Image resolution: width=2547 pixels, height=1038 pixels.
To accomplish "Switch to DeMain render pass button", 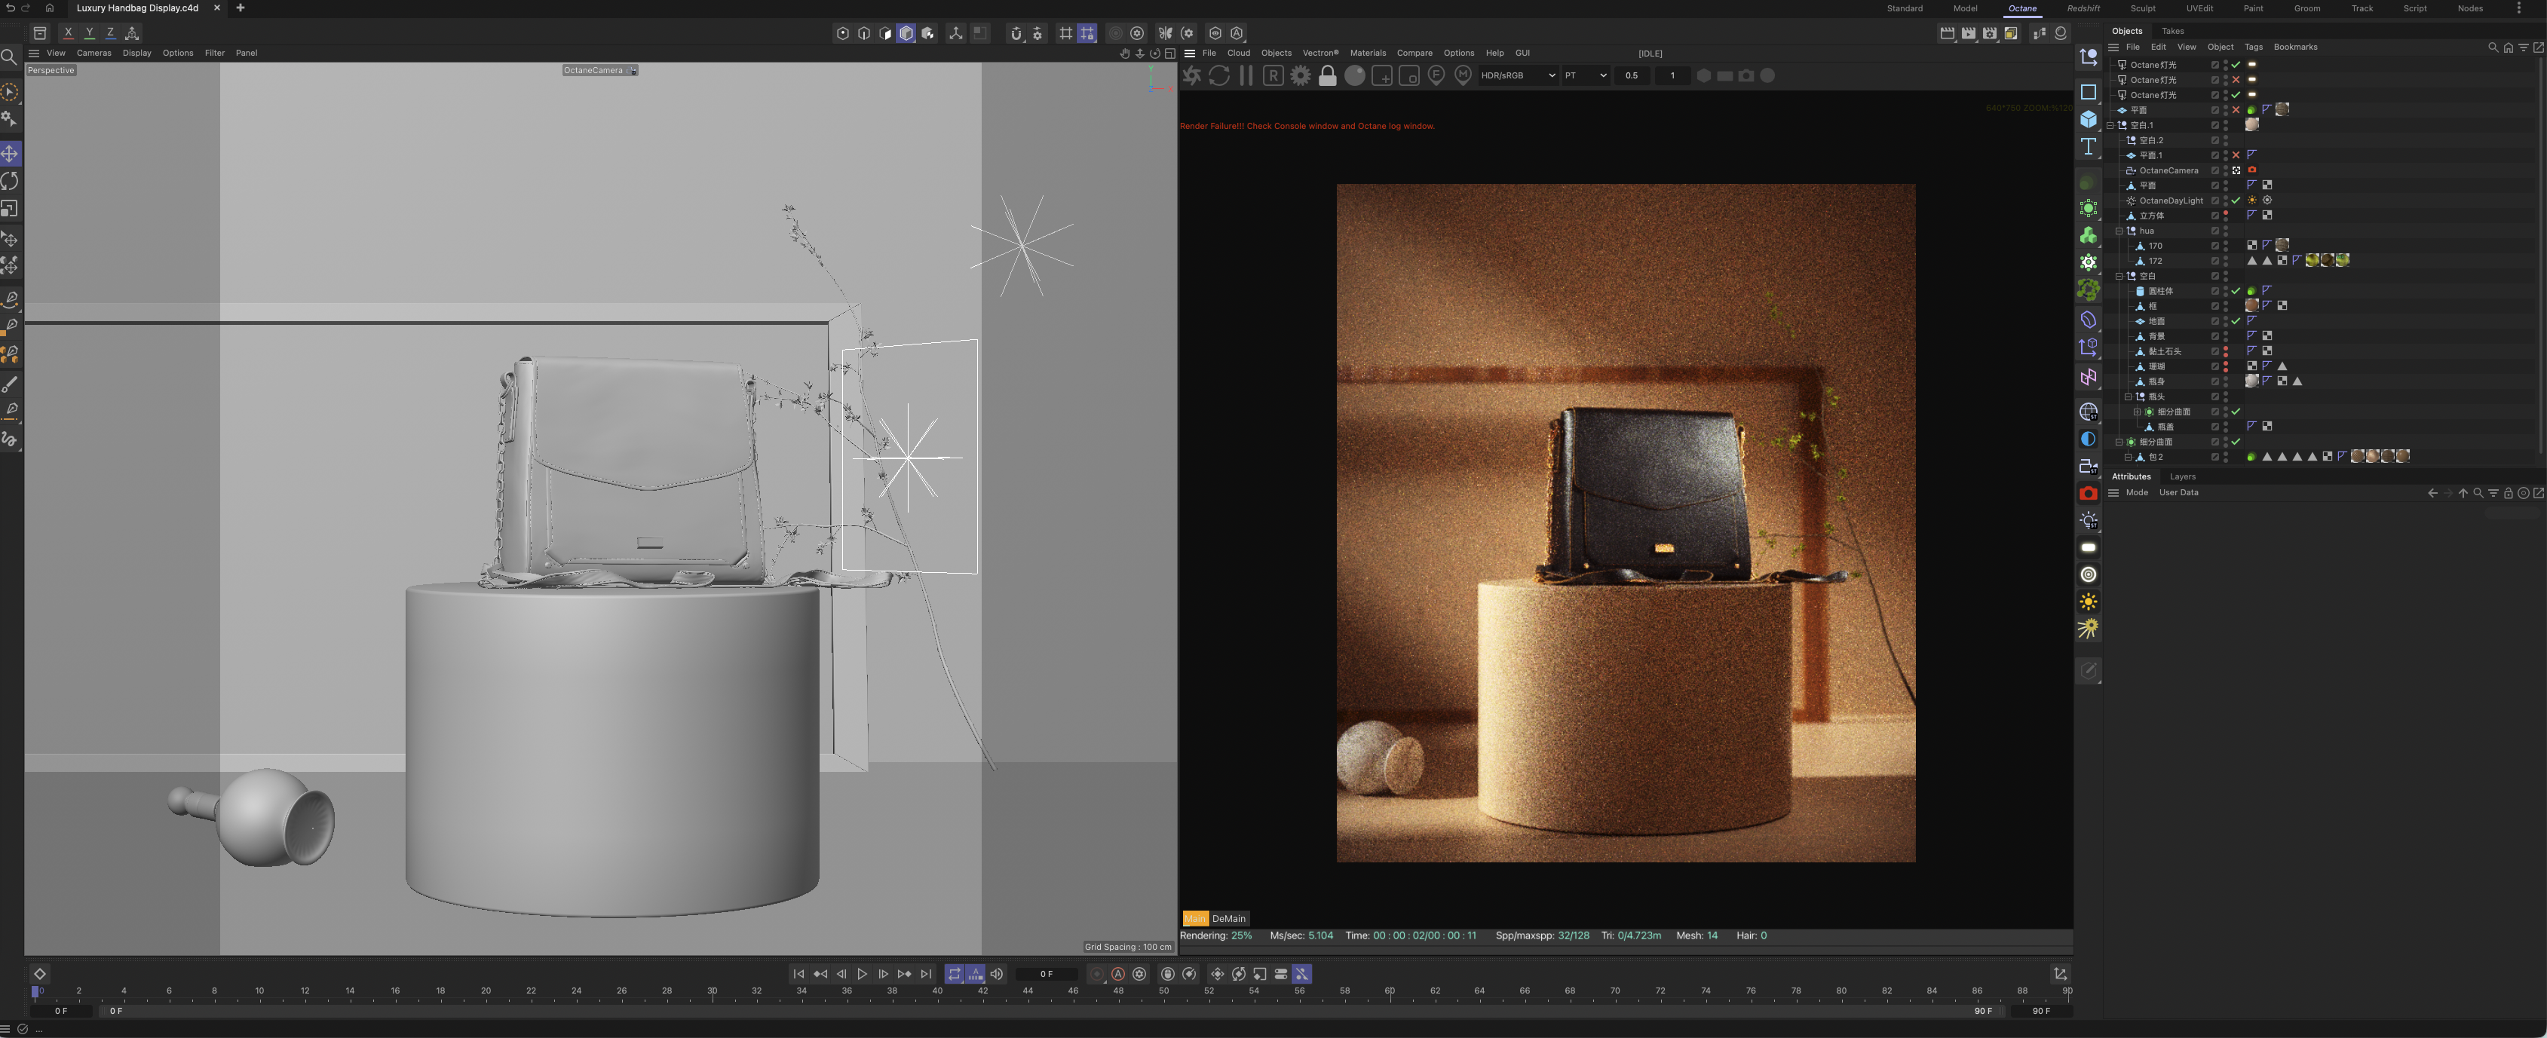I will pos(1228,918).
